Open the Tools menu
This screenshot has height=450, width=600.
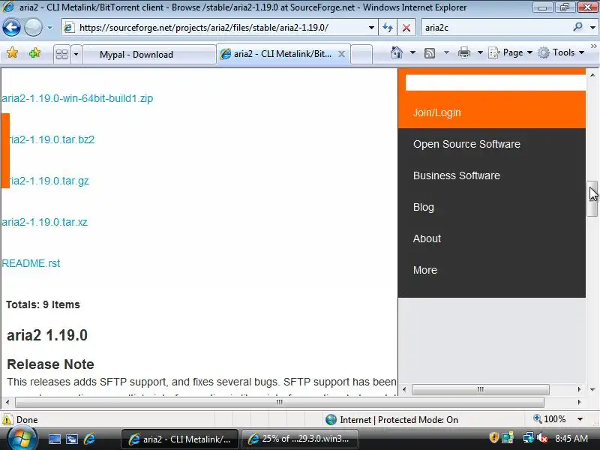pos(560,52)
